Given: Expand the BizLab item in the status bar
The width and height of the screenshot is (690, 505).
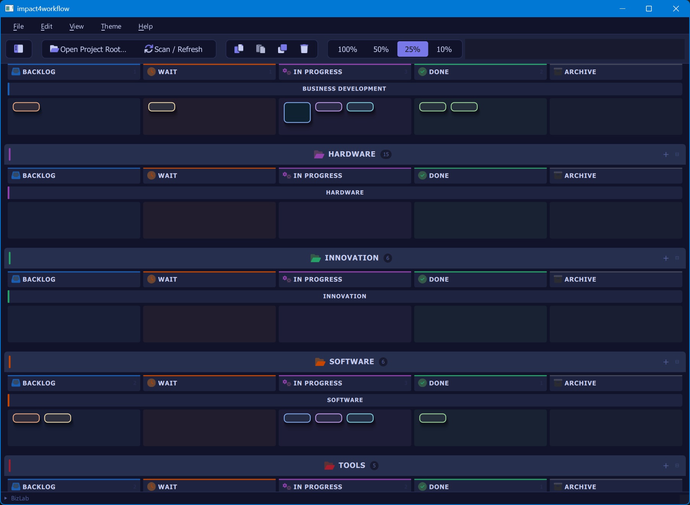Looking at the screenshot, I should (x=6, y=498).
